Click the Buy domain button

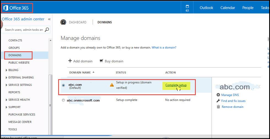pos(111,61)
